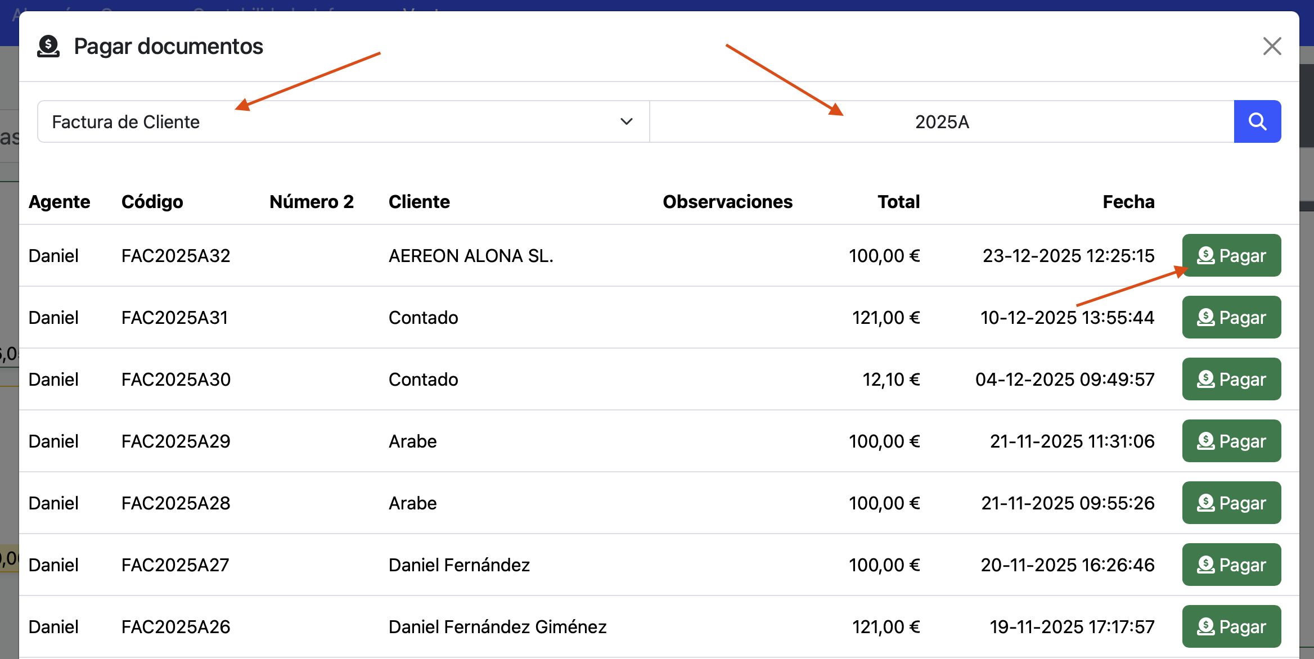
Task: Click the dollar icon on Pagar for FAC2025A32
Action: [x=1205, y=255]
